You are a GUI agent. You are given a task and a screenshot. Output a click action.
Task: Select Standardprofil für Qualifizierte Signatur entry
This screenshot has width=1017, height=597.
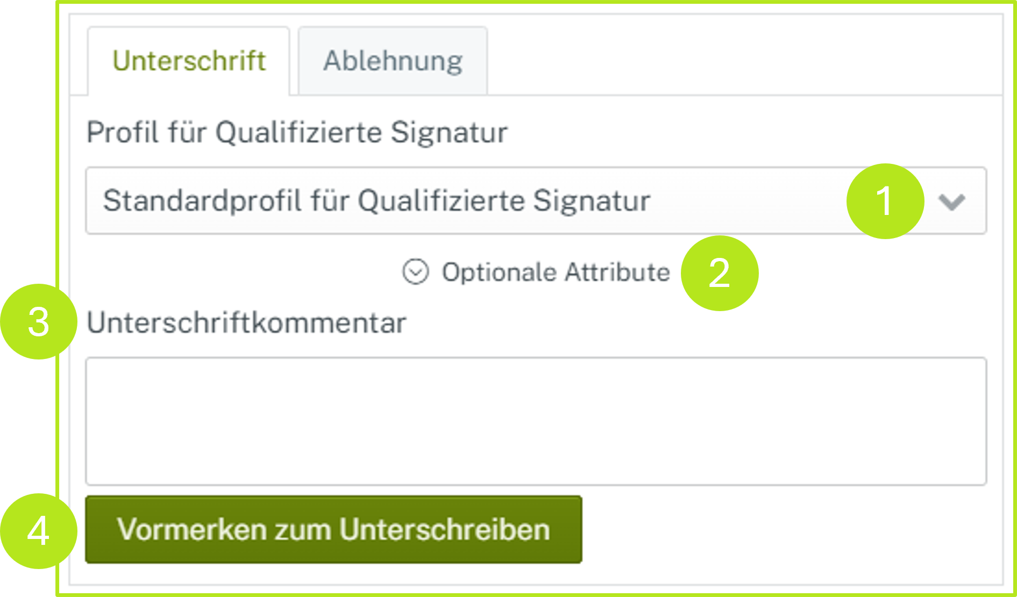coord(376,201)
